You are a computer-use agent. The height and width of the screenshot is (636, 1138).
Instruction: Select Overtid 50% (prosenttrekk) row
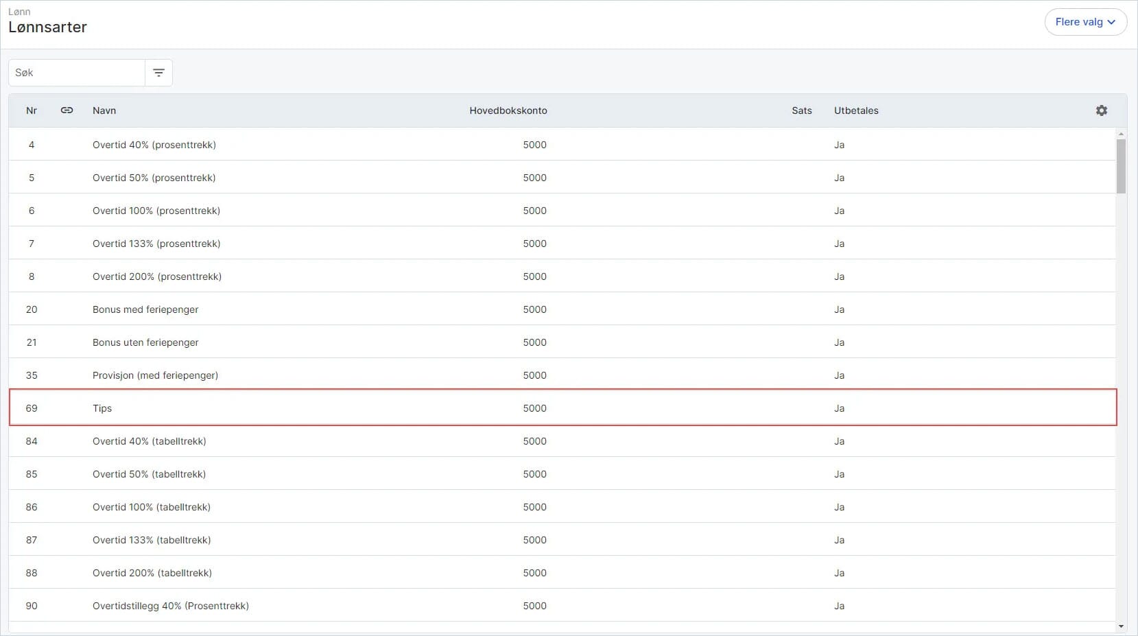click(562, 178)
